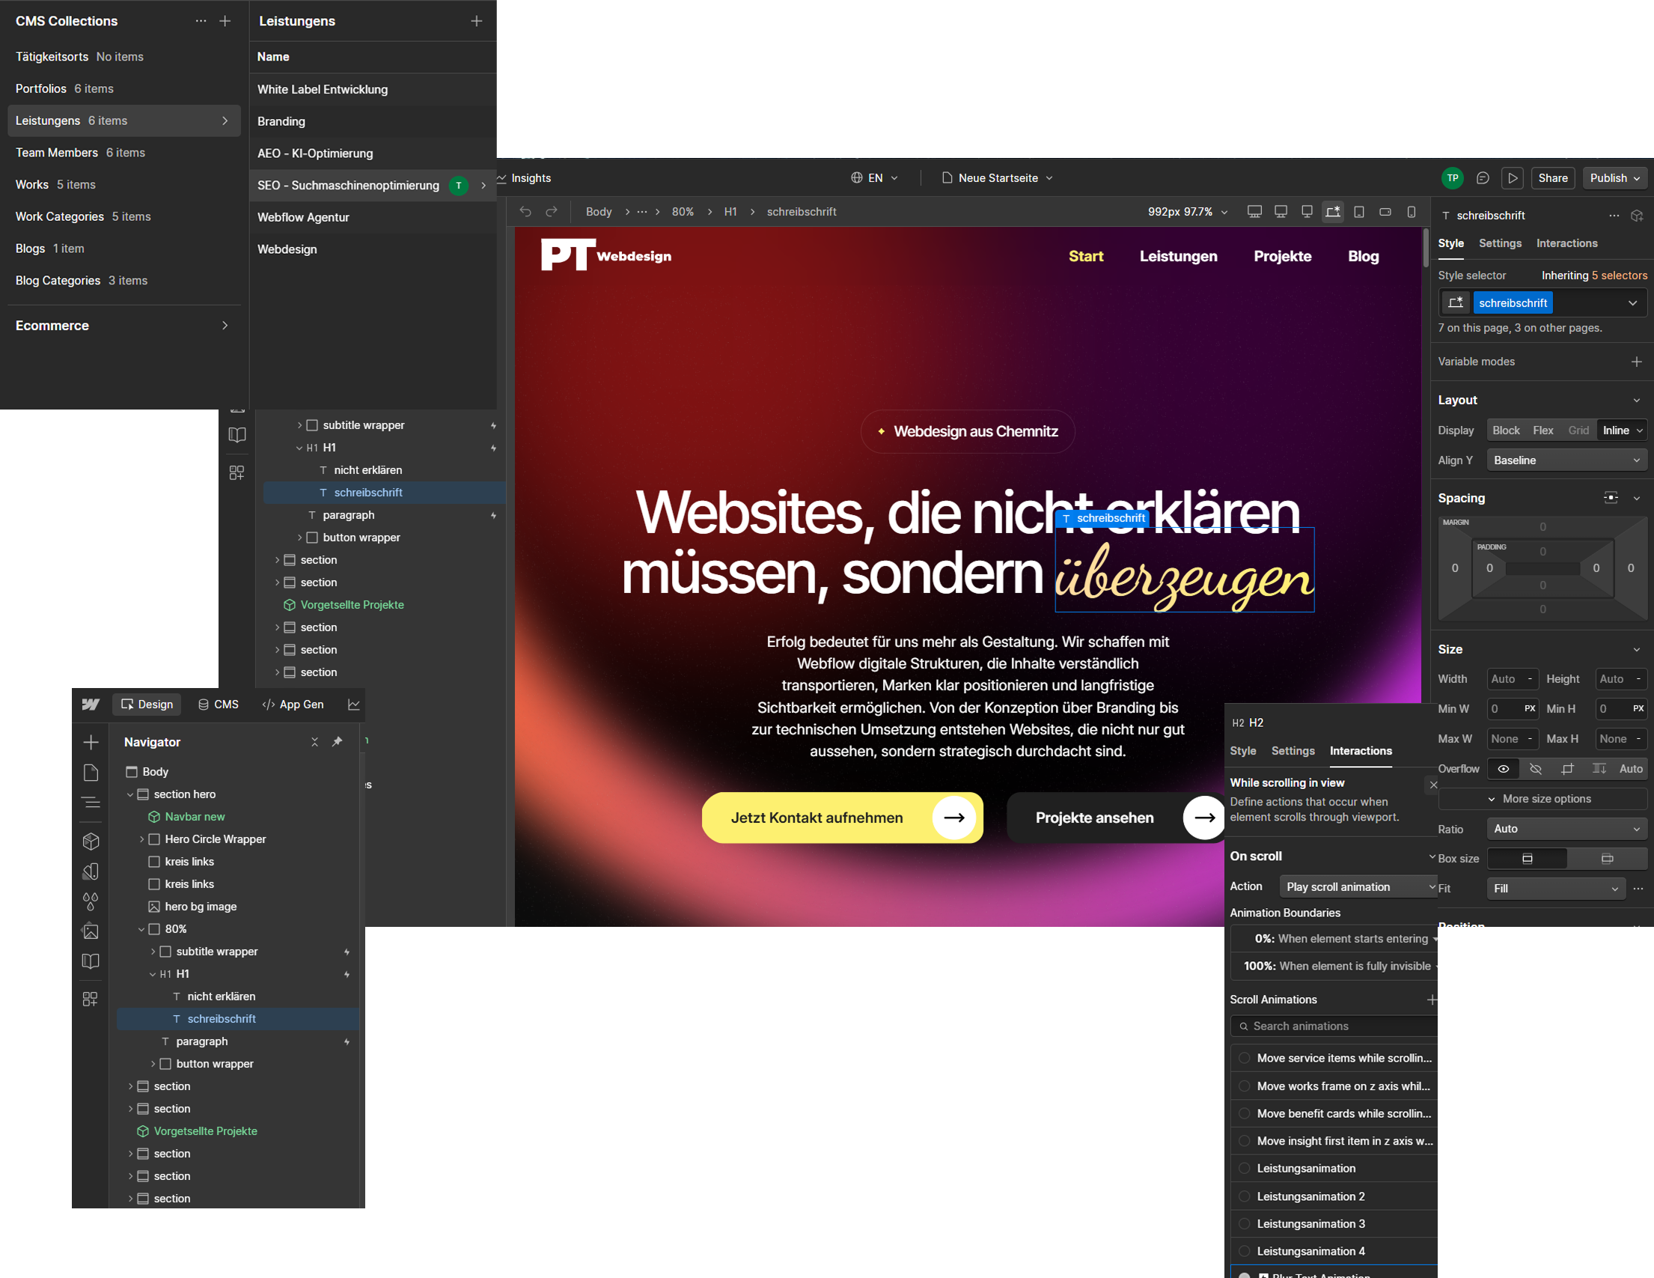The width and height of the screenshot is (1654, 1278).
Task: Open the Assets image icon in sidebar
Action: coord(91,931)
